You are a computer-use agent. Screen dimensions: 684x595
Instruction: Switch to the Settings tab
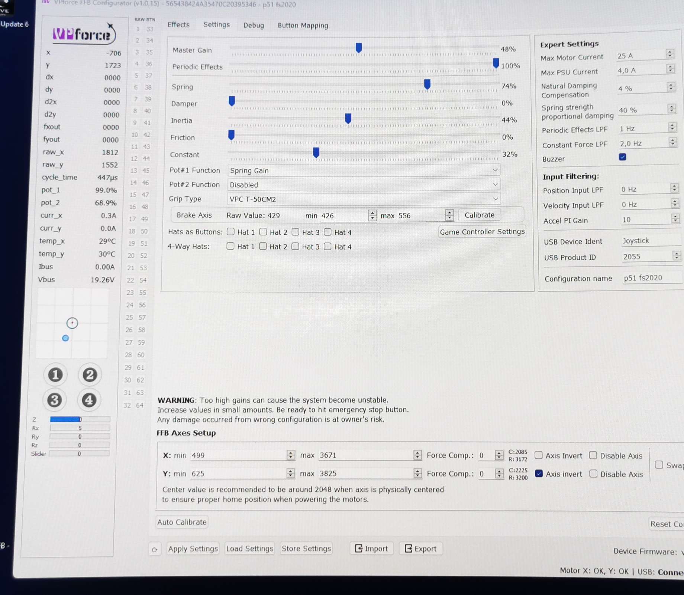coord(216,25)
